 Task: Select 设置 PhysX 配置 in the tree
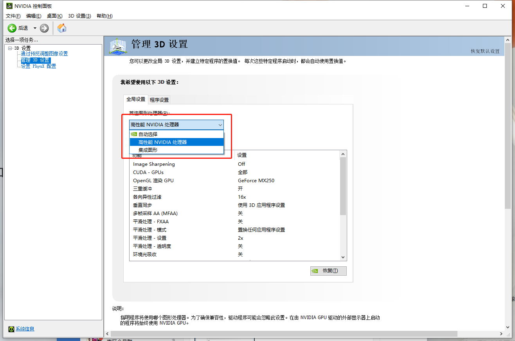point(38,66)
